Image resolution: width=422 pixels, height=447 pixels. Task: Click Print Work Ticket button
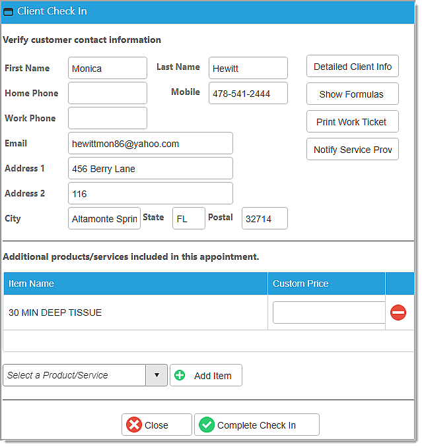point(353,121)
